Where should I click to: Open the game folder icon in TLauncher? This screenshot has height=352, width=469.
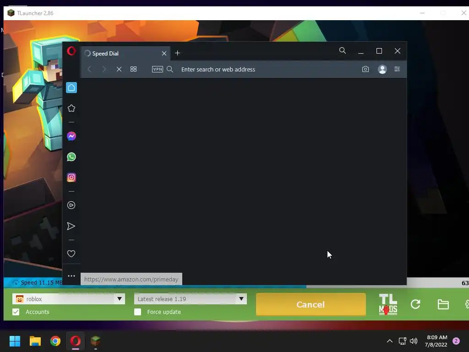443,304
